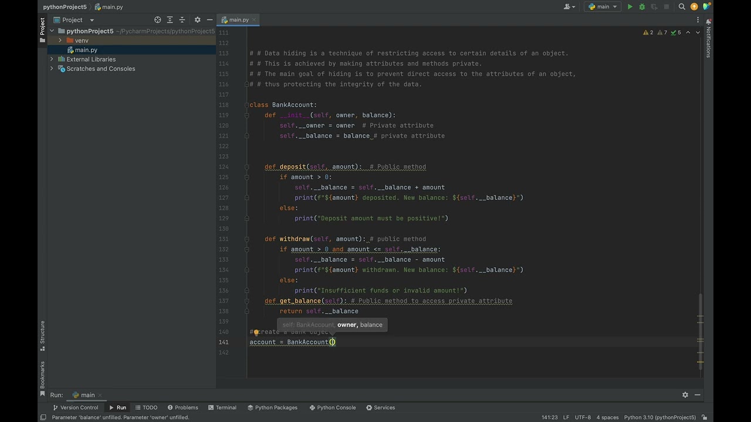Click the UTF-8 encoding in status bar
Viewport: 751px width, 422px height.
583,417
